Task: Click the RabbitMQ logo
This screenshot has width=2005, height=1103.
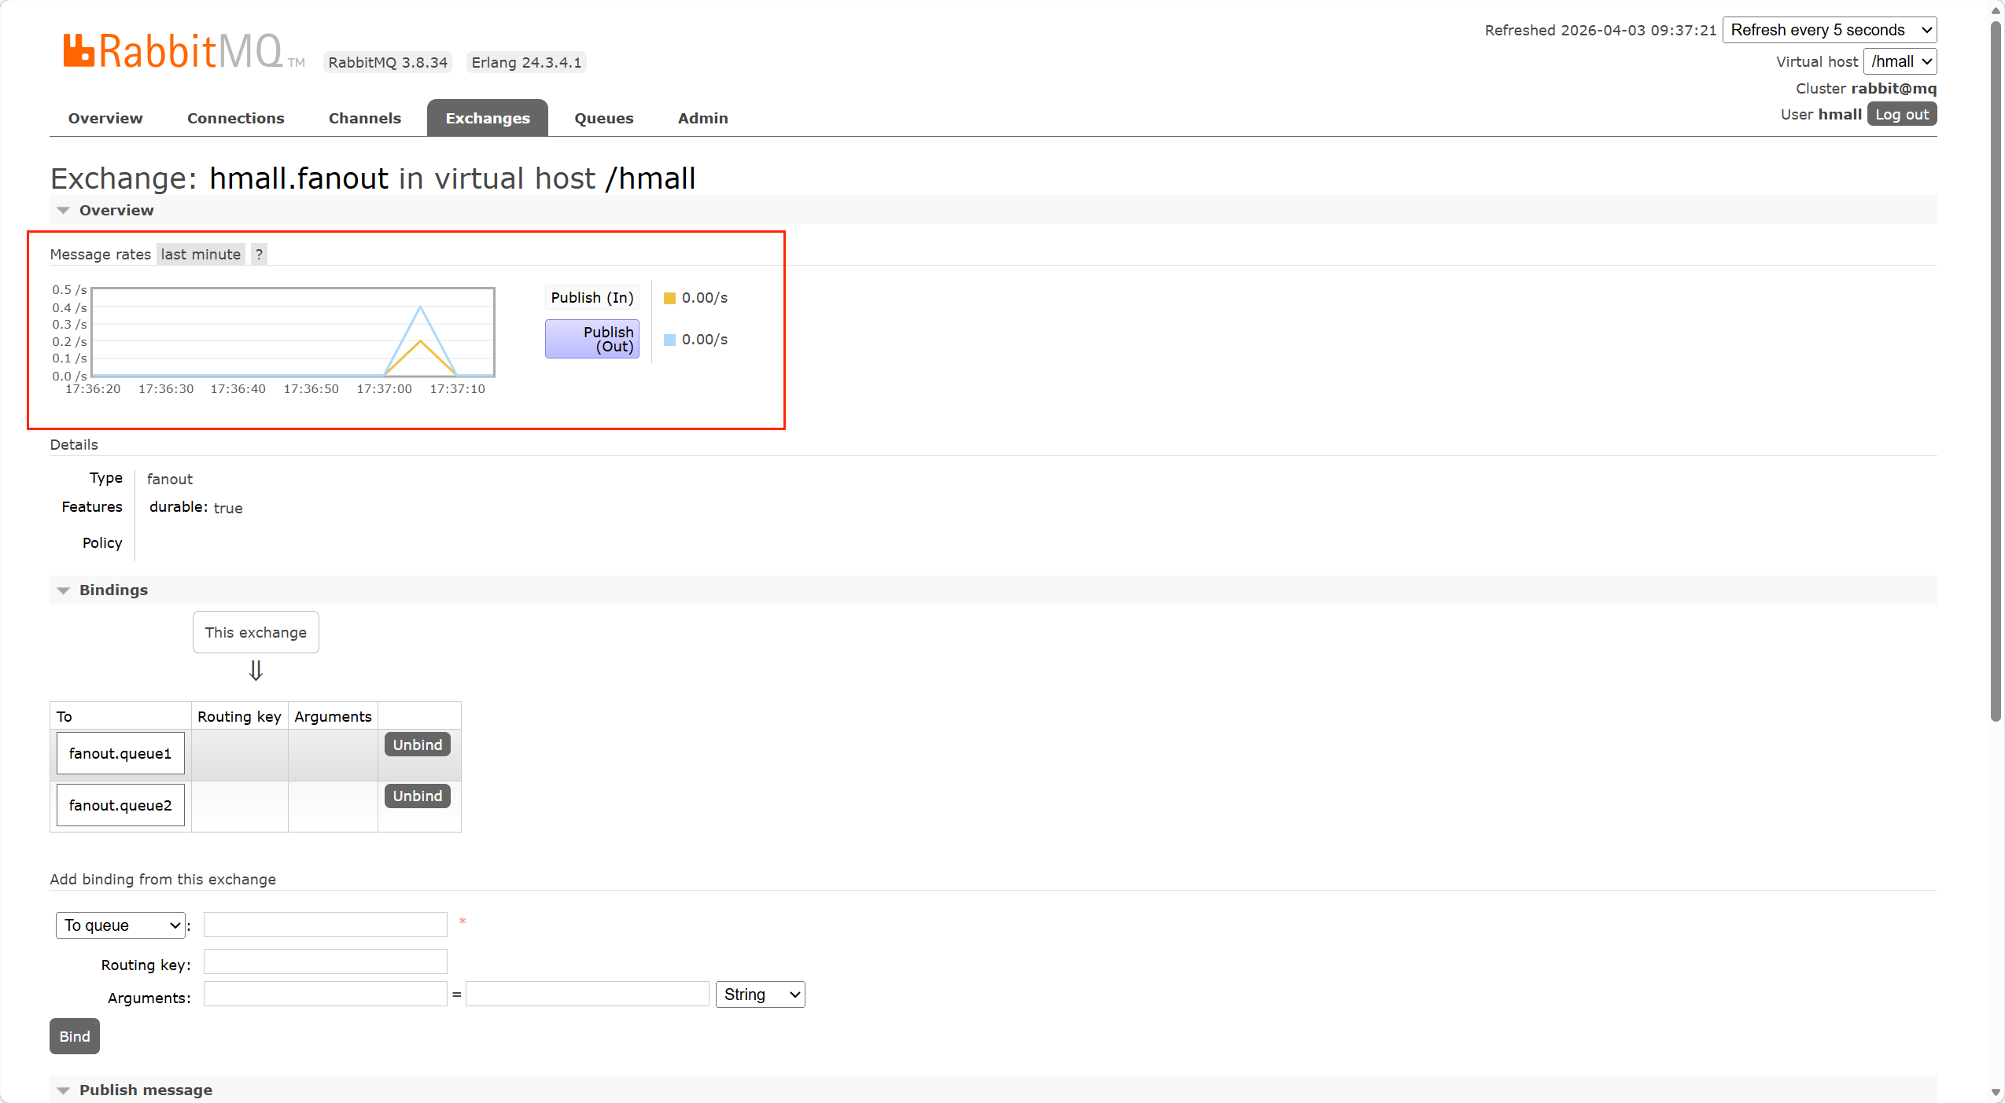Action: pyautogui.click(x=173, y=52)
